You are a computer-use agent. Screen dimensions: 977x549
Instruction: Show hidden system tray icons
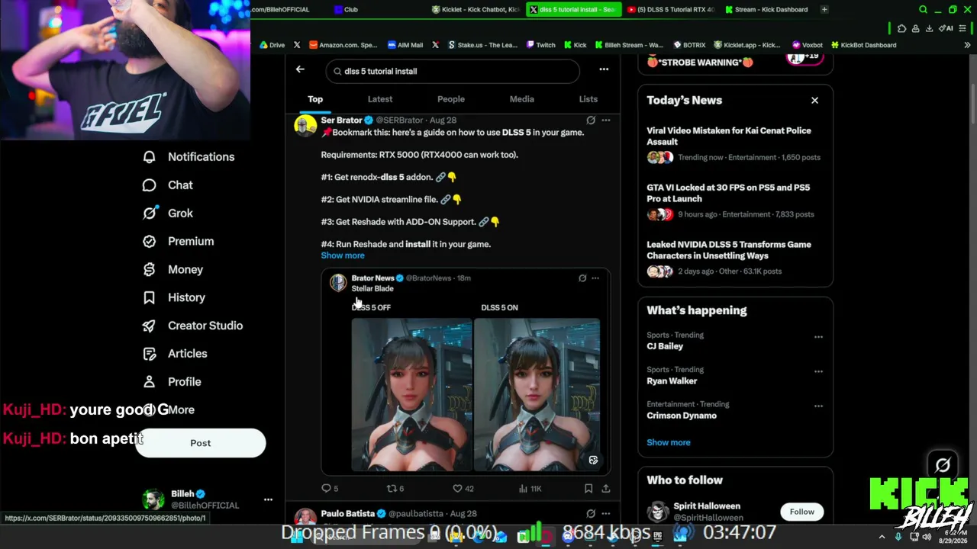point(882,537)
